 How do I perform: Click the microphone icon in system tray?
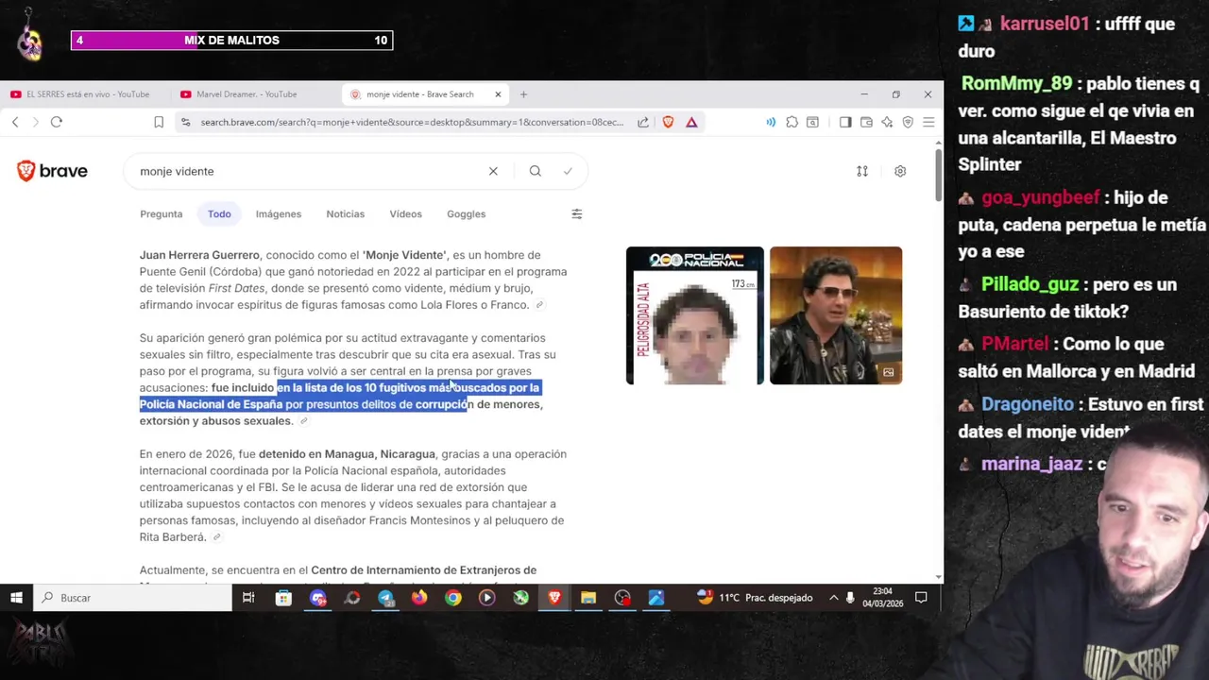pyautogui.click(x=850, y=598)
